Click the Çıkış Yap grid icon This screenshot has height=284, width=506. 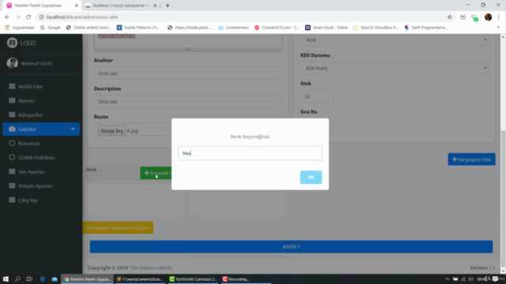pos(12,200)
